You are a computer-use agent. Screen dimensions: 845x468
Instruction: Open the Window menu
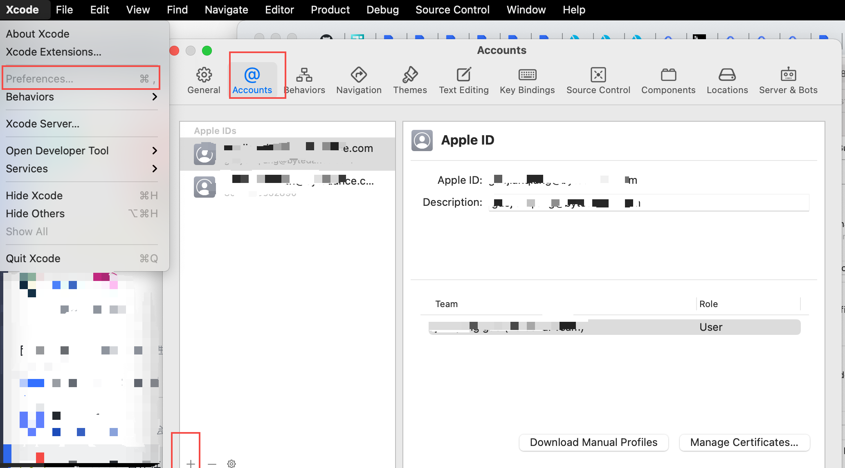[x=526, y=10]
